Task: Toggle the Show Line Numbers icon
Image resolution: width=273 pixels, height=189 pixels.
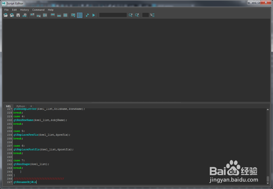Action: 79,15
